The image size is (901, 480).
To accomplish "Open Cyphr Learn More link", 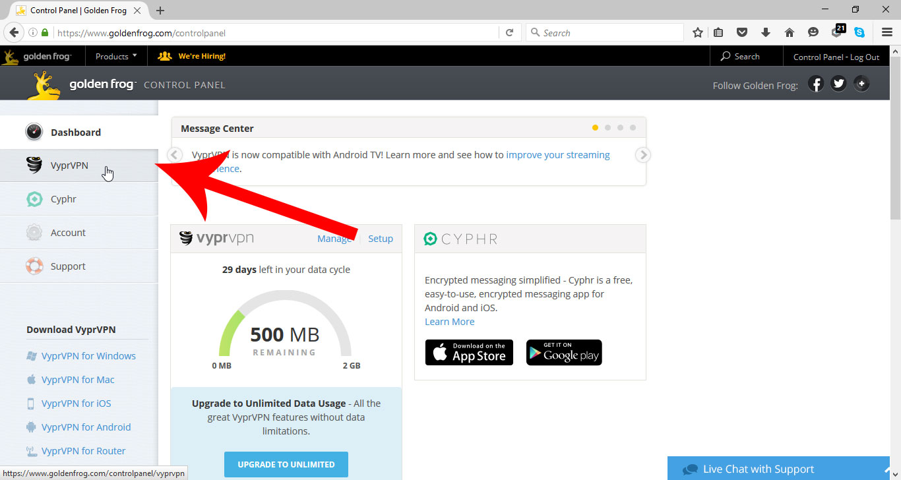I will coord(449,322).
